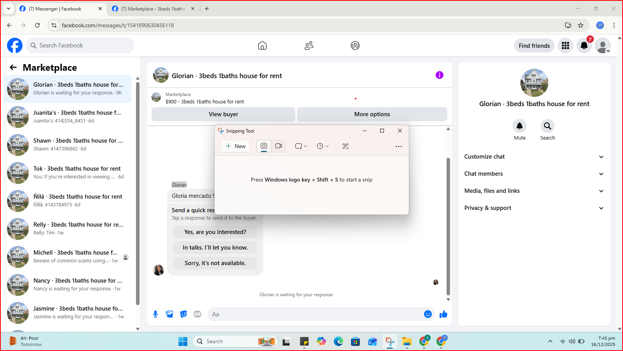Click the Chrome address bar URL
Screen dimensions: 623x351
click(x=118, y=25)
